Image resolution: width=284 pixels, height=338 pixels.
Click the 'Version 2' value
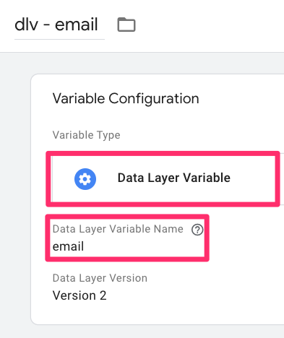click(x=79, y=295)
